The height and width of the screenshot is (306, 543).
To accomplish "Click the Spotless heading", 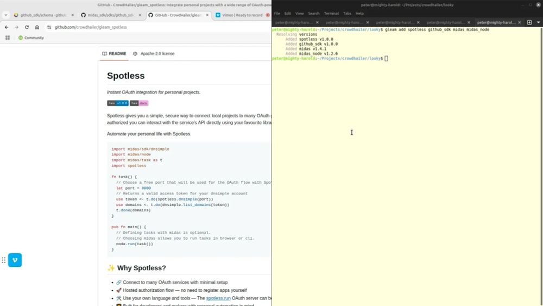I will point(126,76).
